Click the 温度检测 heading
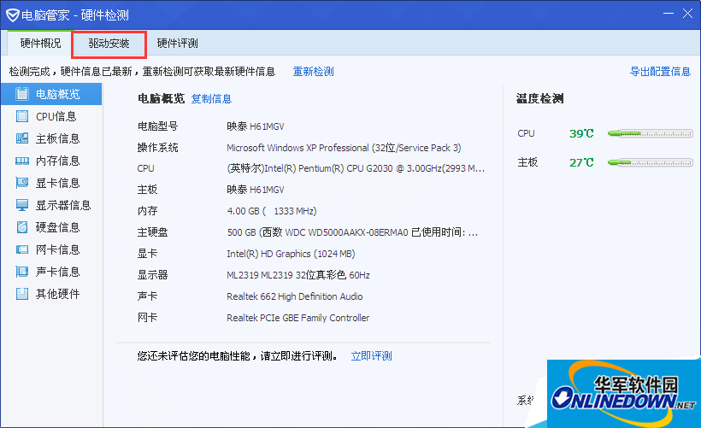The width and height of the screenshot is (701, 428). 540,99
